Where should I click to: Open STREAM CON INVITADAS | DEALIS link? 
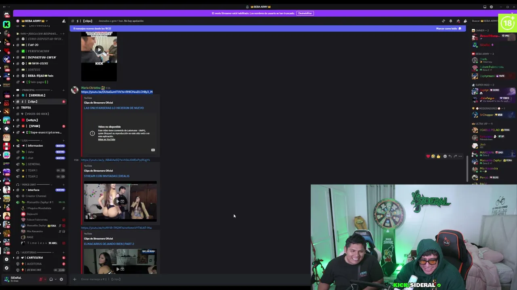tap(107, 176)
